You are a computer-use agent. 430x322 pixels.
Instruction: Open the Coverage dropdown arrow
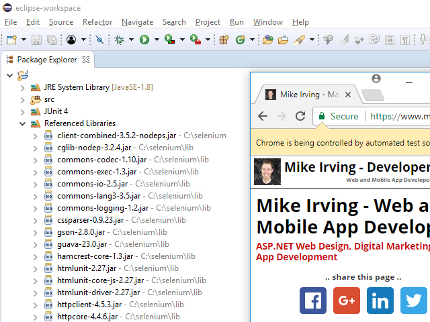point(182,40)
